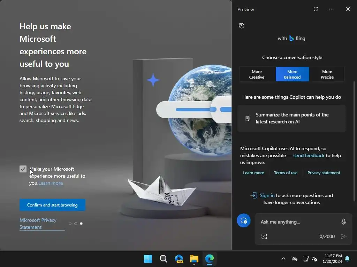This screenshot has height=267, width=357.
Task: Click the Summarize latest AI research suggestion
Action: [x=291, y=118]
